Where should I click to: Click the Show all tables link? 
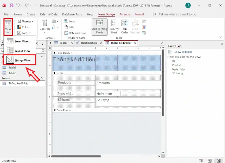pos(183,52)
